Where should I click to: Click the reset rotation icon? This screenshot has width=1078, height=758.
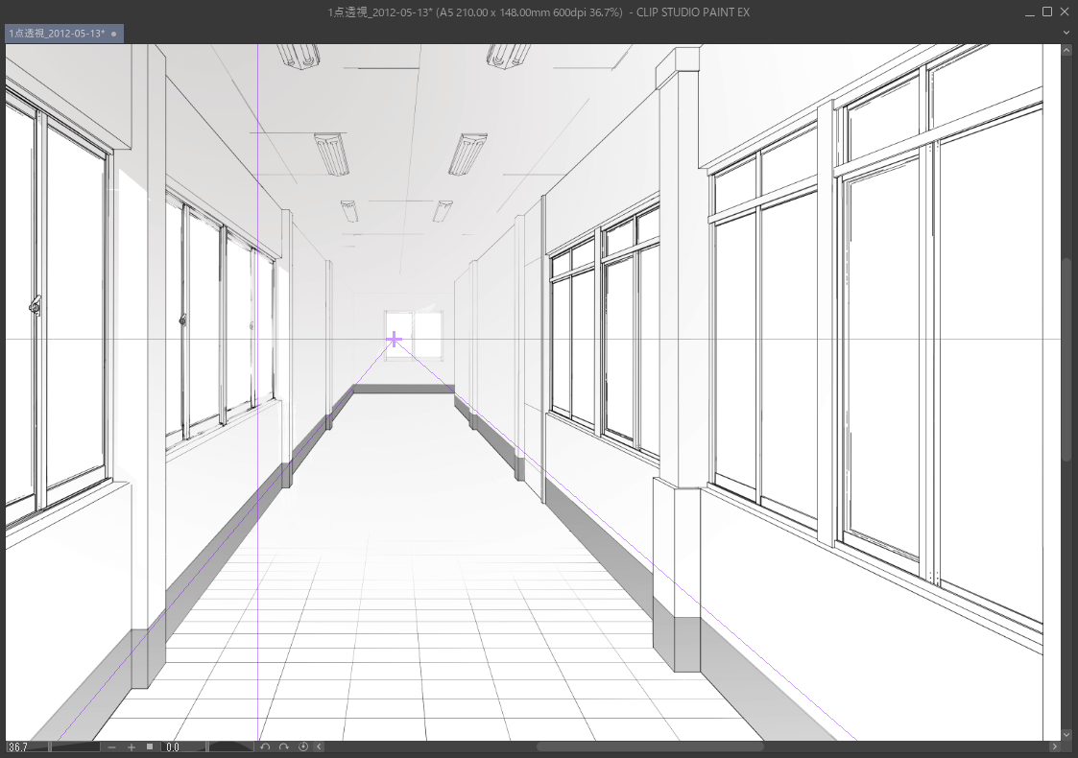click(303, 746)
